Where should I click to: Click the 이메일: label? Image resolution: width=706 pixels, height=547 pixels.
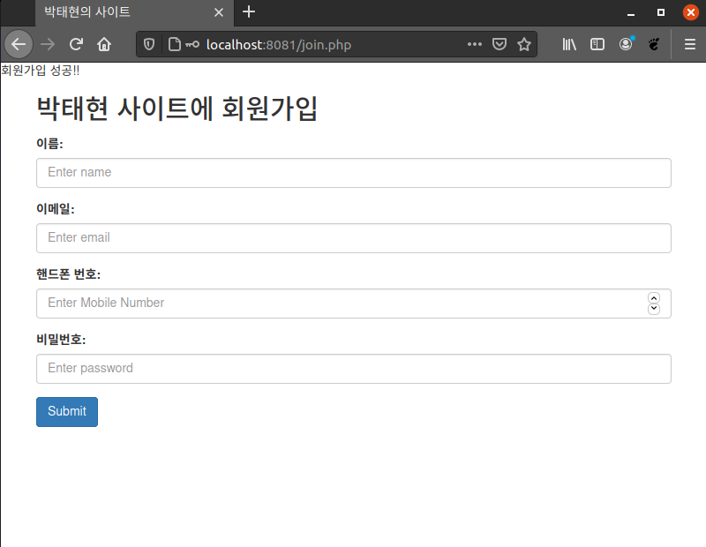[x=56, y=209]
